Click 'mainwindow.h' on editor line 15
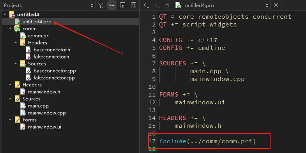 (x=198, y=126)
